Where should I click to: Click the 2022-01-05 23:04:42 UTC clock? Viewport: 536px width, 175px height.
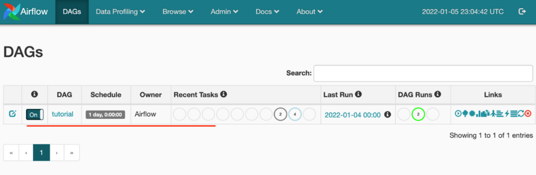463,12
